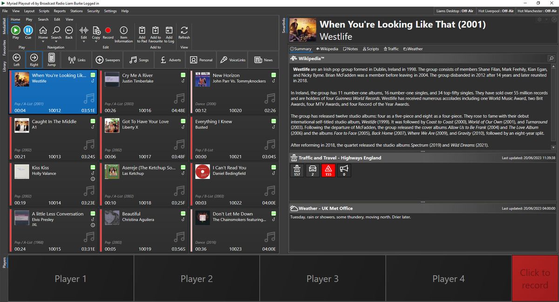Click the blue Cue pause icon
559x302 pixels.
tap(28, 30)
